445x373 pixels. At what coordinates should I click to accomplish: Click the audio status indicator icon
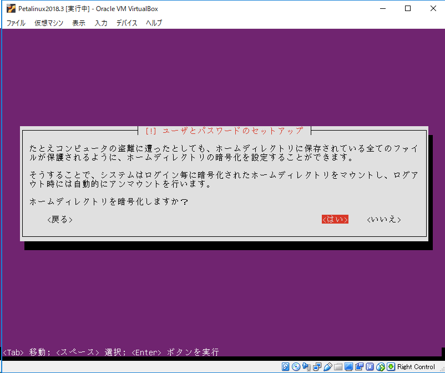click(307, 366)
